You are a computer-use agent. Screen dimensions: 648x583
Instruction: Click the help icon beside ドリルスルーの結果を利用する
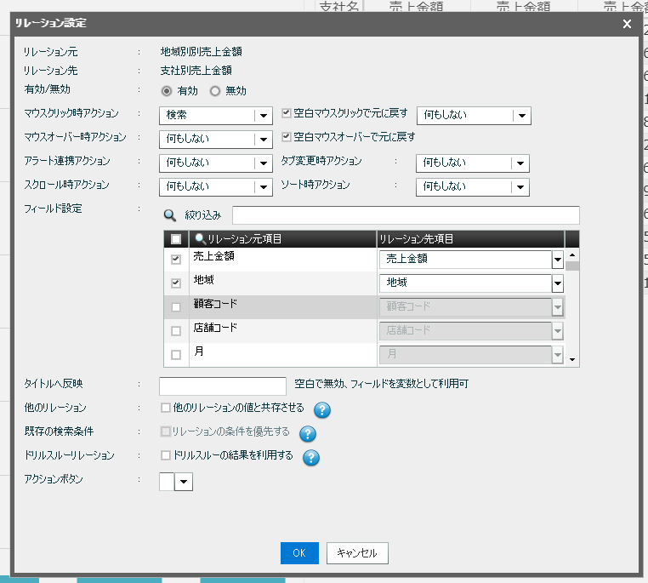(311, 458)
